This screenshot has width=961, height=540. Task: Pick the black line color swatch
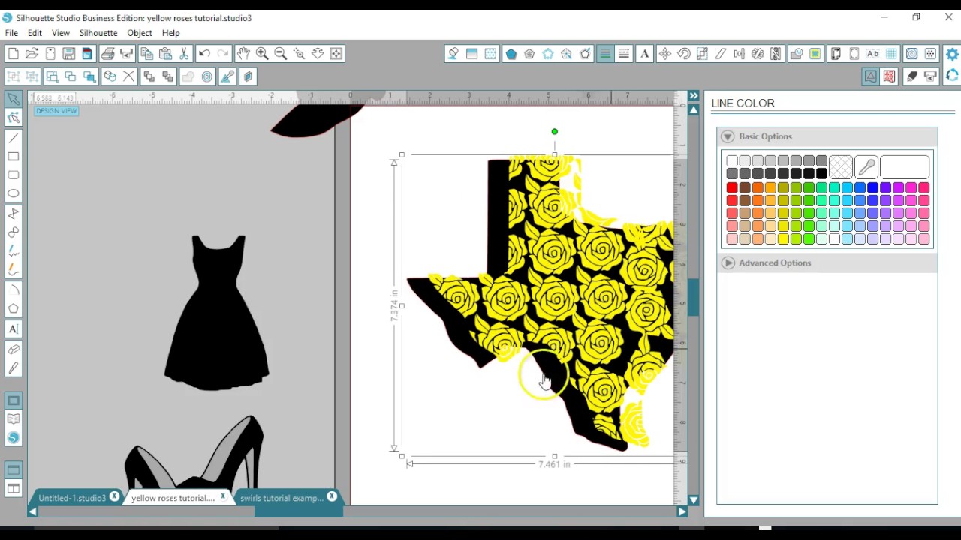[821, 174]
